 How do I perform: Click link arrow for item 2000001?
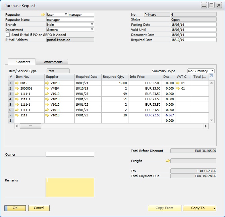17,88
